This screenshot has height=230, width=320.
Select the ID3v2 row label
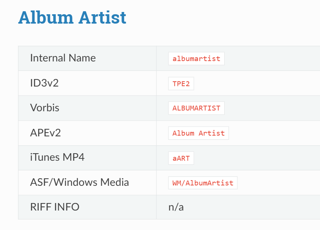[44, 83]
